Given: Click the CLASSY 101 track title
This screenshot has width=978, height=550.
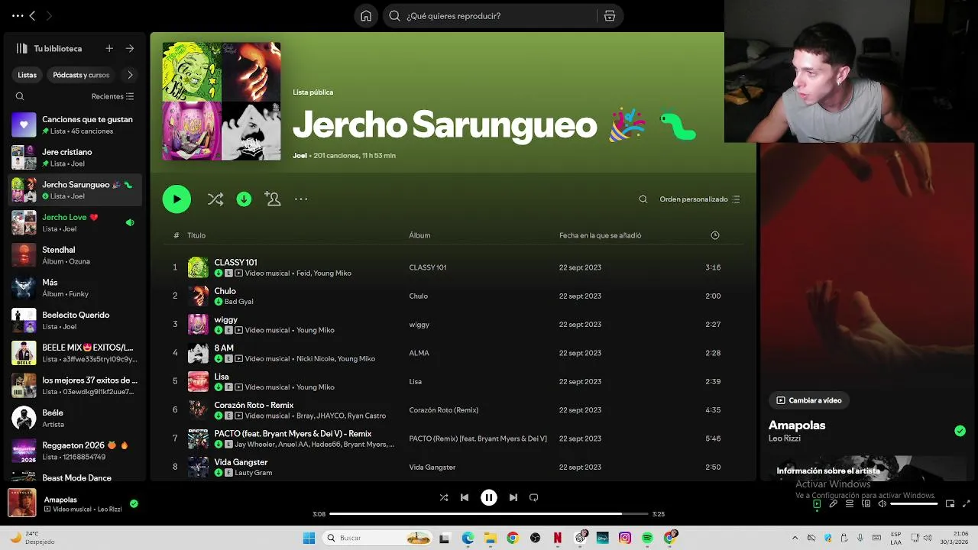Looking at the screenshot, I should coord(235,262).
